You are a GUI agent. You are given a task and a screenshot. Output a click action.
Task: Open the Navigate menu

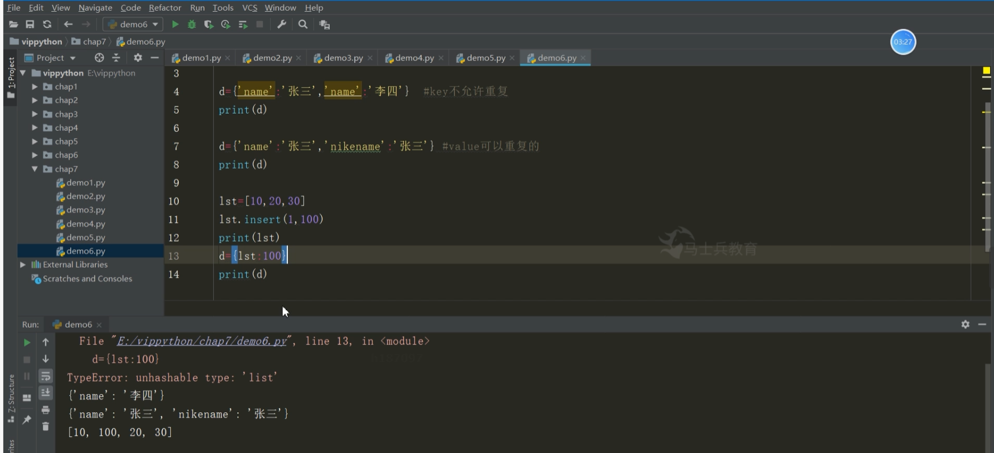pyautogui.click(x=95, y=8)
